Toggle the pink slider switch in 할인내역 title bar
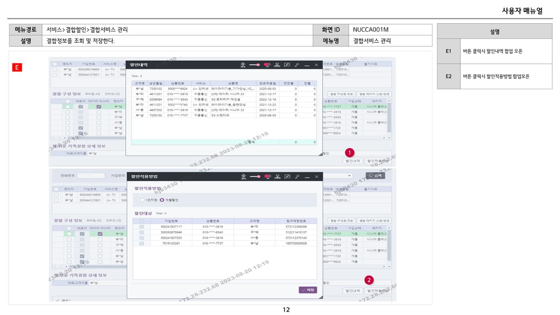 (255, 65)
